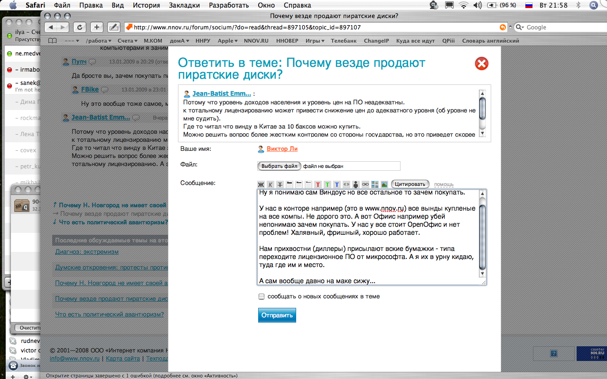Open the 'Телебанк' bookmark
Viewport: 607px width, 379px height.
click(x=344, y=41)
